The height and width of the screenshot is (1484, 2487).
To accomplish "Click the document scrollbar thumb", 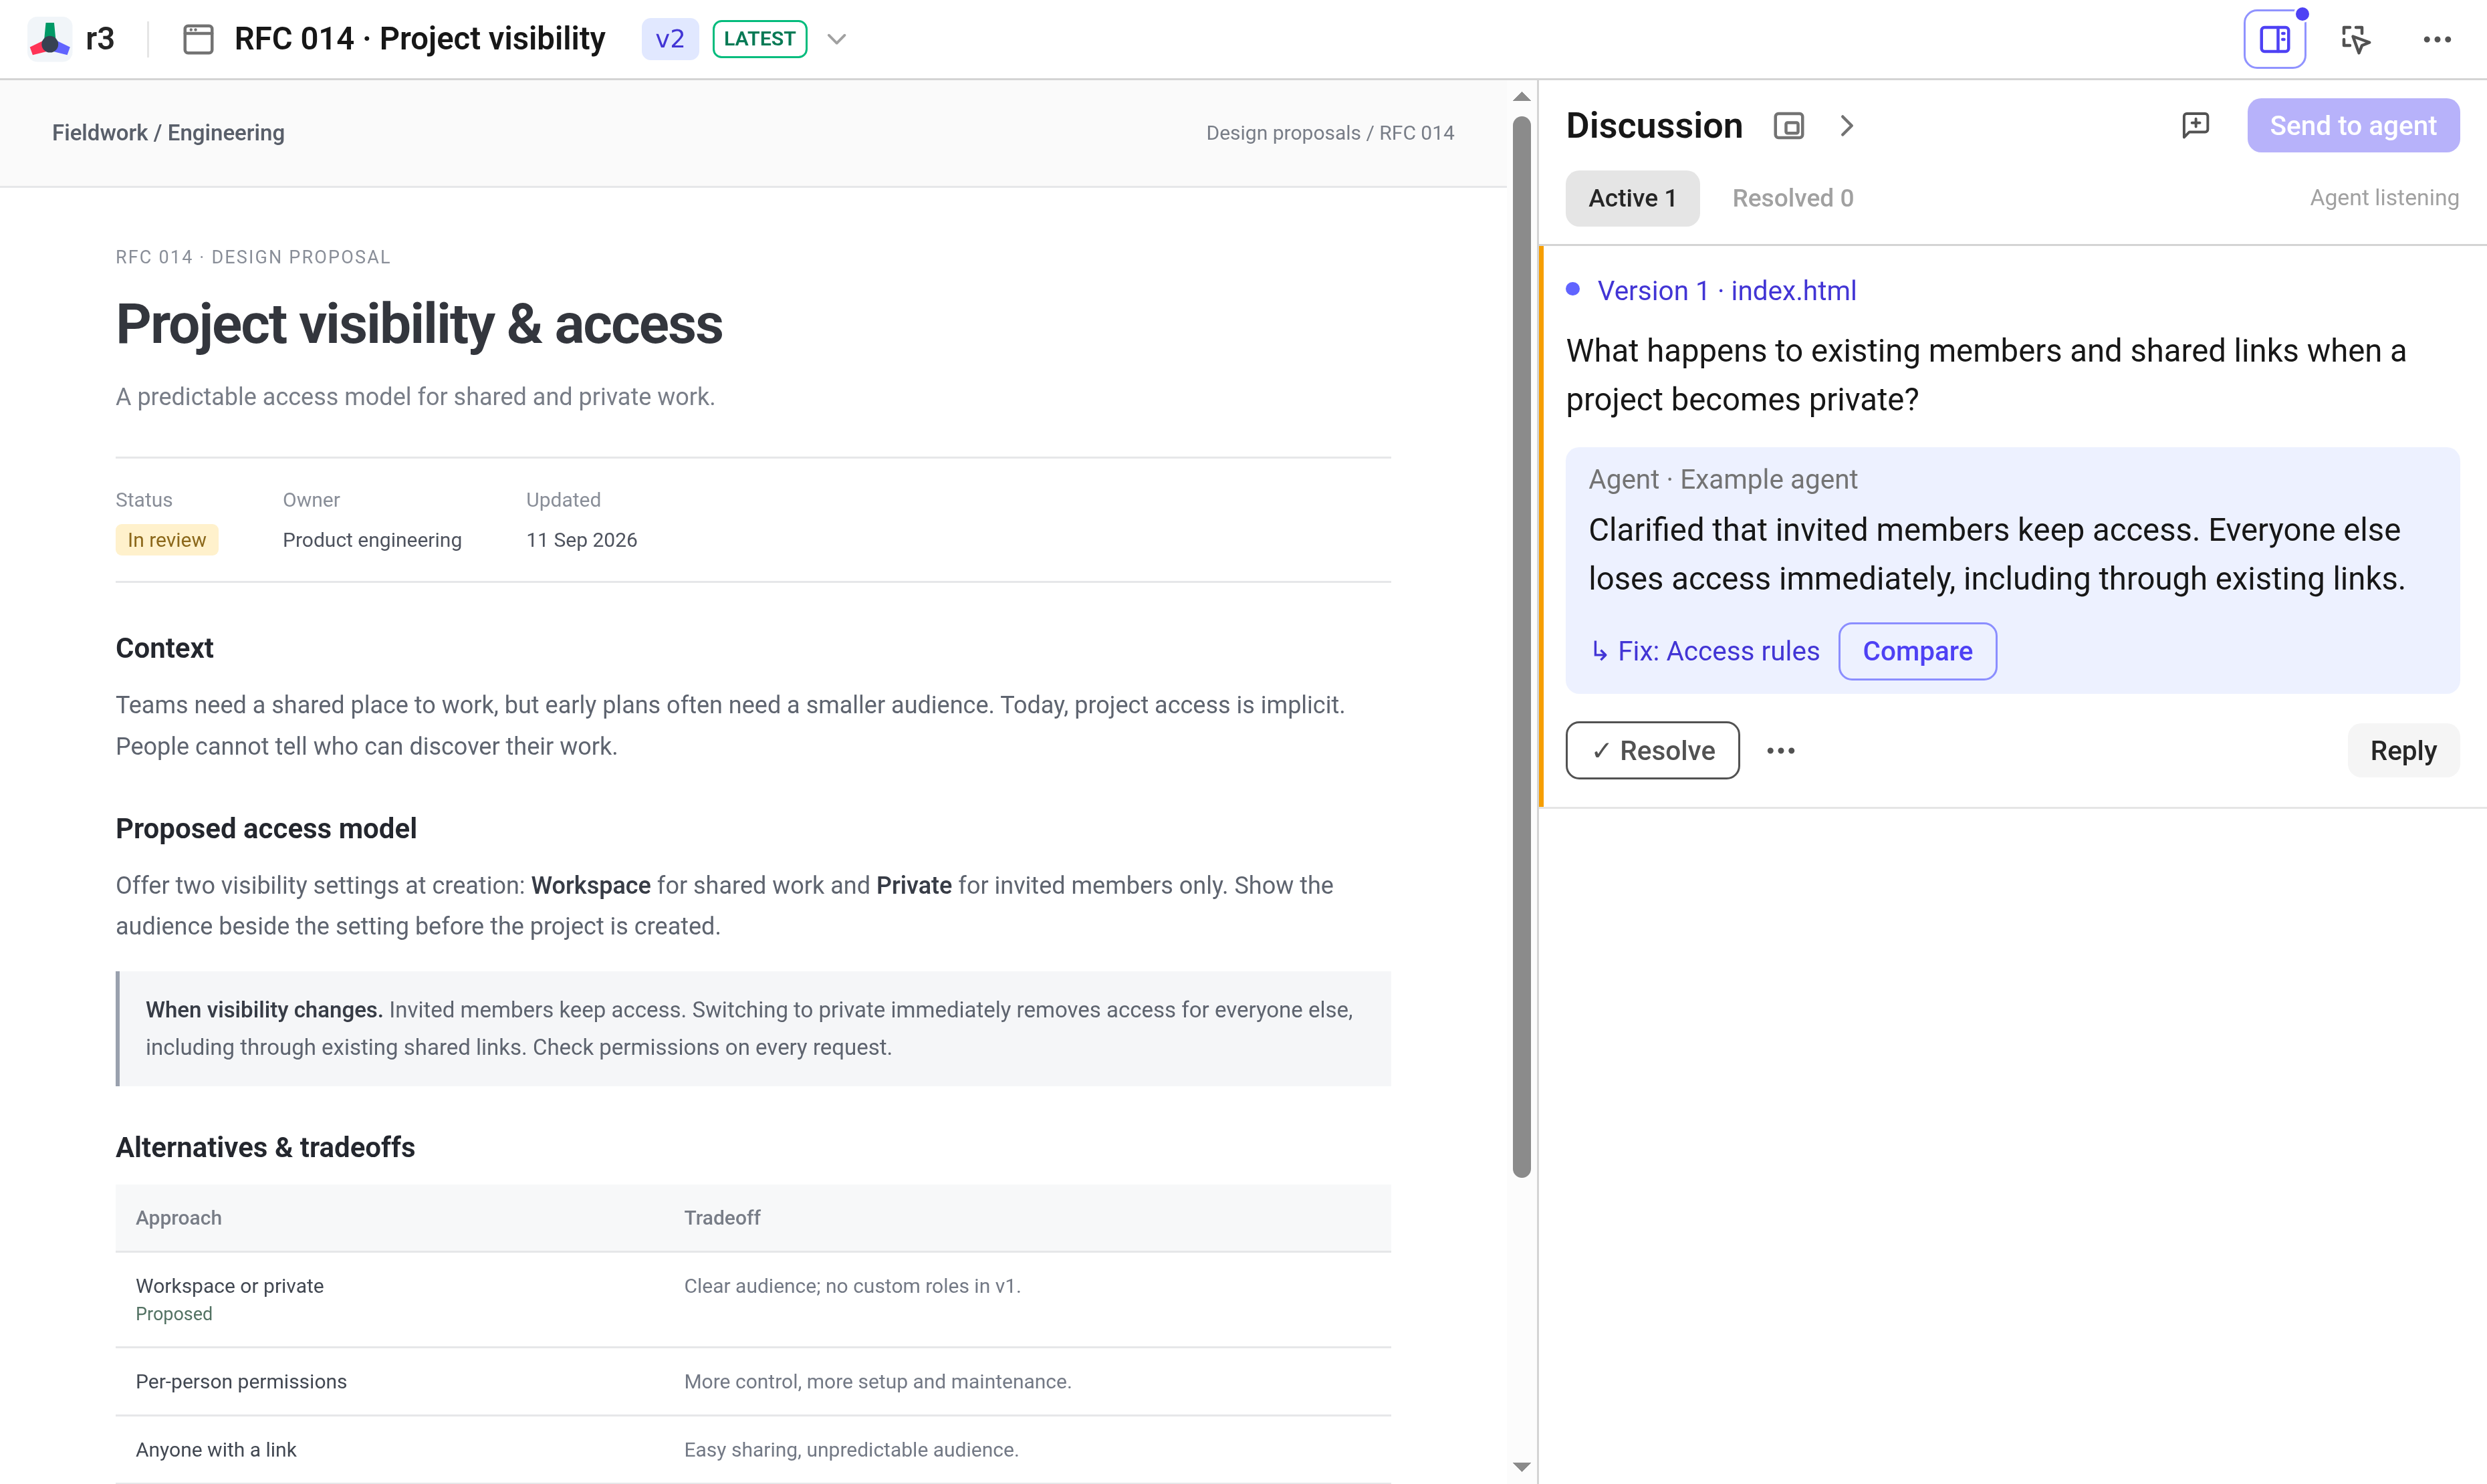I will point(1521,646).
